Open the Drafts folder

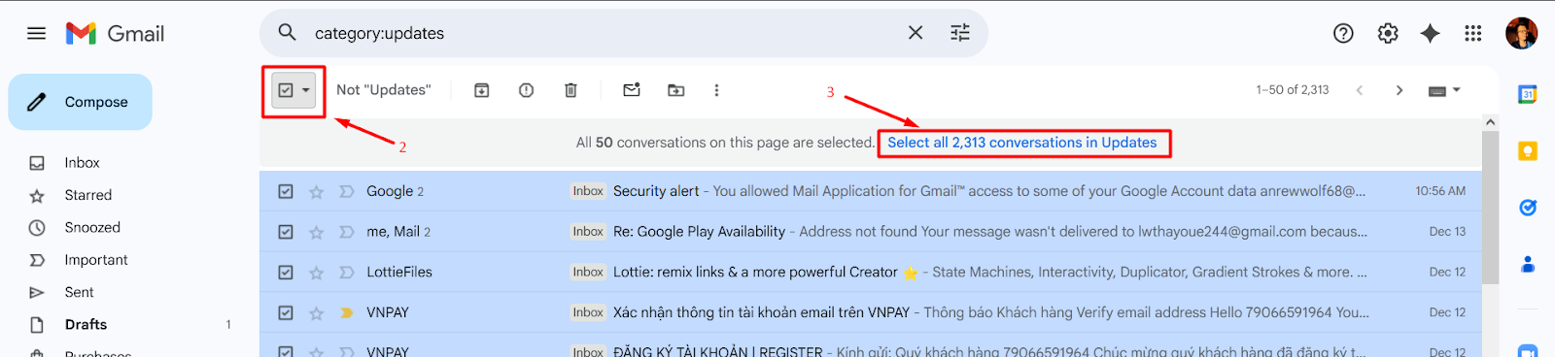[86, 324]
